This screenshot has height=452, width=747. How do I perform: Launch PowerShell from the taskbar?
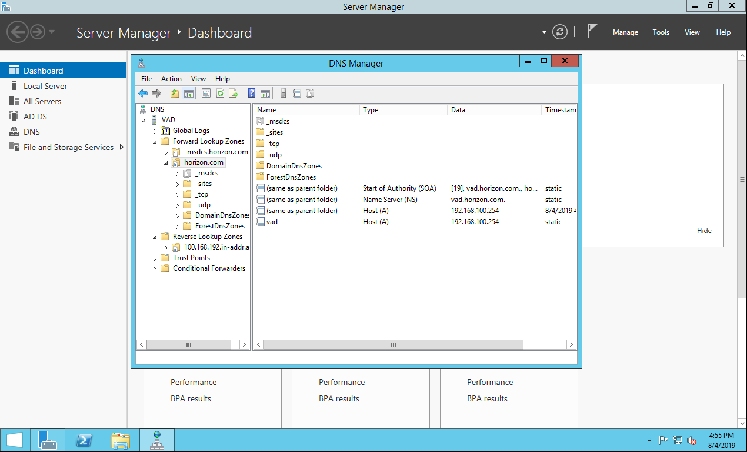tap(84, 440)
